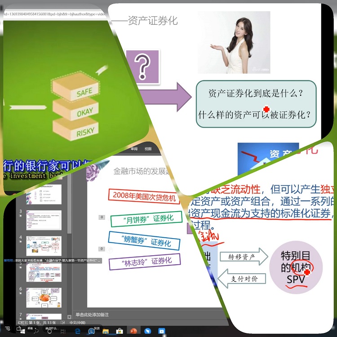Click the notes field 单击此处添加备注

pyautogui.click(x=92, y=315)
